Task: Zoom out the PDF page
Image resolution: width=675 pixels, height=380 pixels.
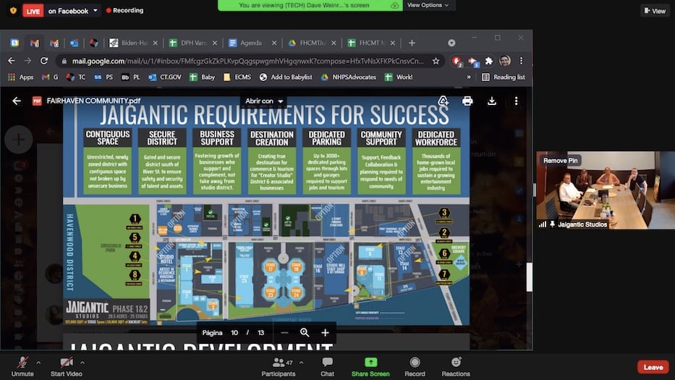Action: click(x=284, y=333)
